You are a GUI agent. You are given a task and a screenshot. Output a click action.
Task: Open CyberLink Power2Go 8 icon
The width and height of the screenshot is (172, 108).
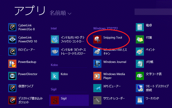click(x=12, y=27)
